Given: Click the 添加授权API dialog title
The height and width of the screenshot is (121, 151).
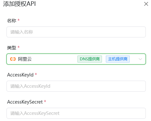Looking at the screenshot, I should [x=19, y=4].
